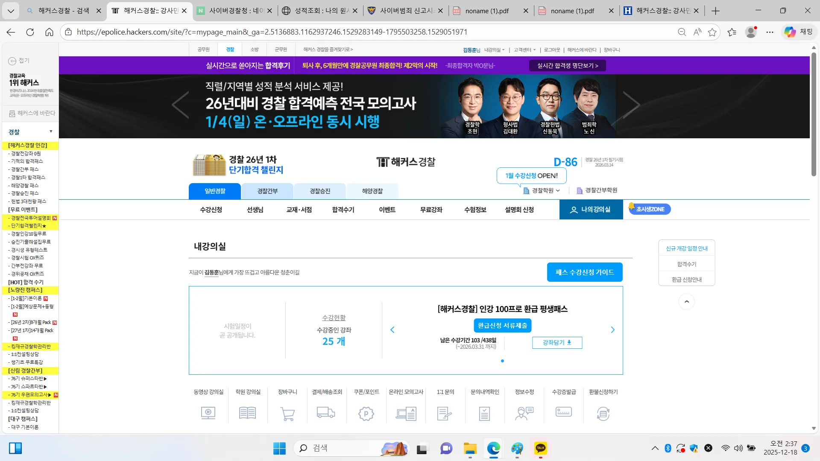Open the 내강의실 dropdown in top bar

point(494,50)
